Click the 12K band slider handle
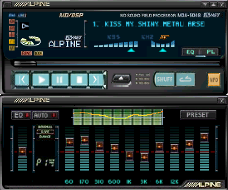This screenshot has height=190, width=228. (174, 149)
